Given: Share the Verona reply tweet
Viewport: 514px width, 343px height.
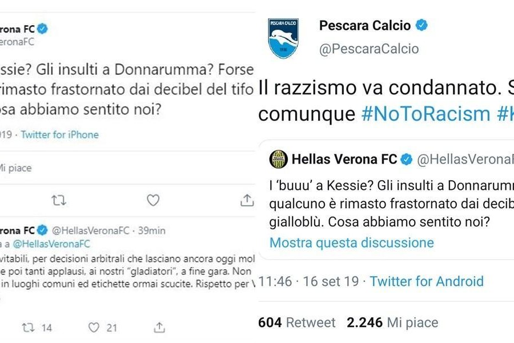Looking at the screenshot, I should (159, 327).
